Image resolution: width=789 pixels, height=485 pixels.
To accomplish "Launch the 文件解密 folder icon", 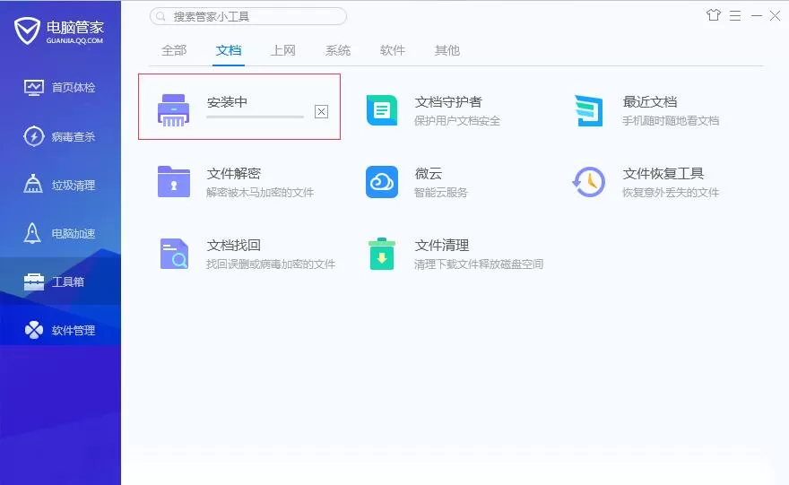I will 174,182.
